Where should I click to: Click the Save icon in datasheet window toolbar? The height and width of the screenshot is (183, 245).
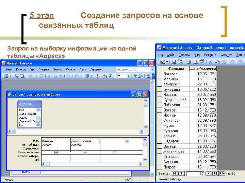coord(174,62)
